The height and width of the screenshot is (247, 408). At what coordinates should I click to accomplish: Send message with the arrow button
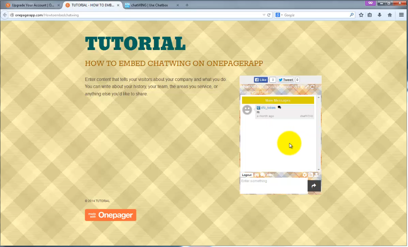pyautogui.click(x=314, y=186)
